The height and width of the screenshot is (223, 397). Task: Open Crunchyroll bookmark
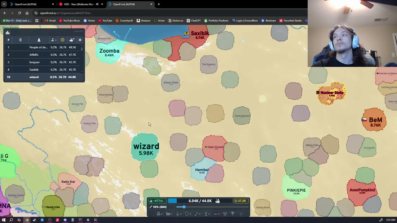coord(124,21)
